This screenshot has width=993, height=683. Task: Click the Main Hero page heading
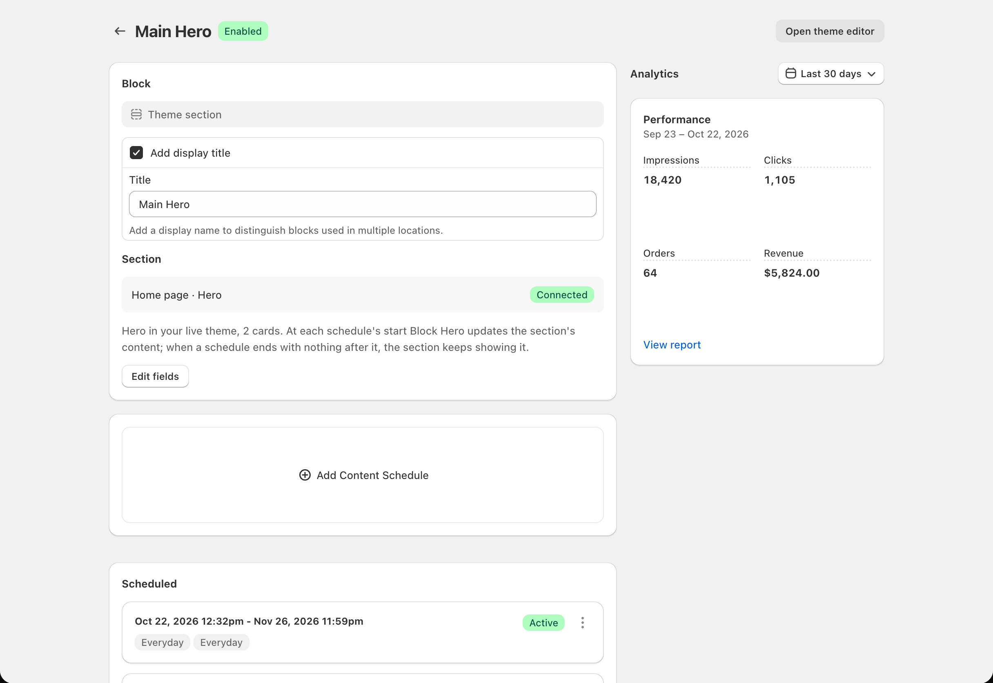tap(173, 32)
